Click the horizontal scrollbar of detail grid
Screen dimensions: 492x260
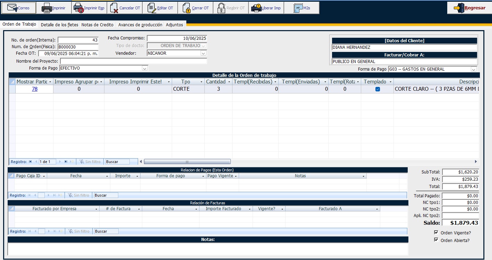click(x=187, y=162)
